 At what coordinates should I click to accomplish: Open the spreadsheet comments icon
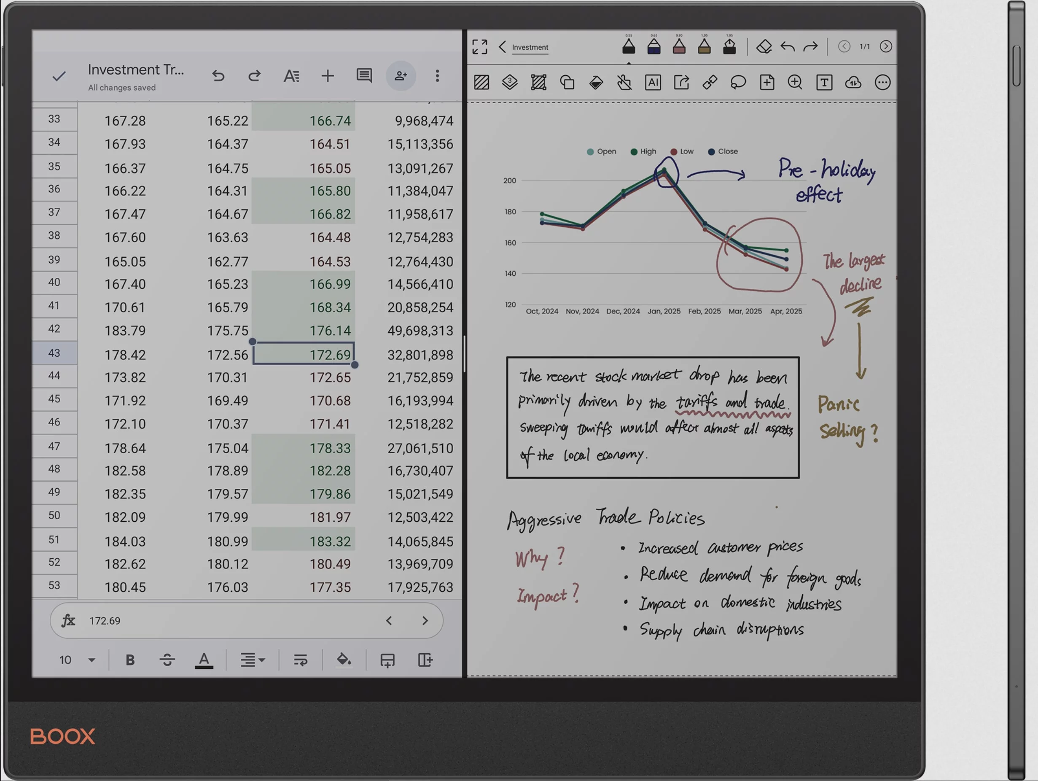[x=364, y=75]
